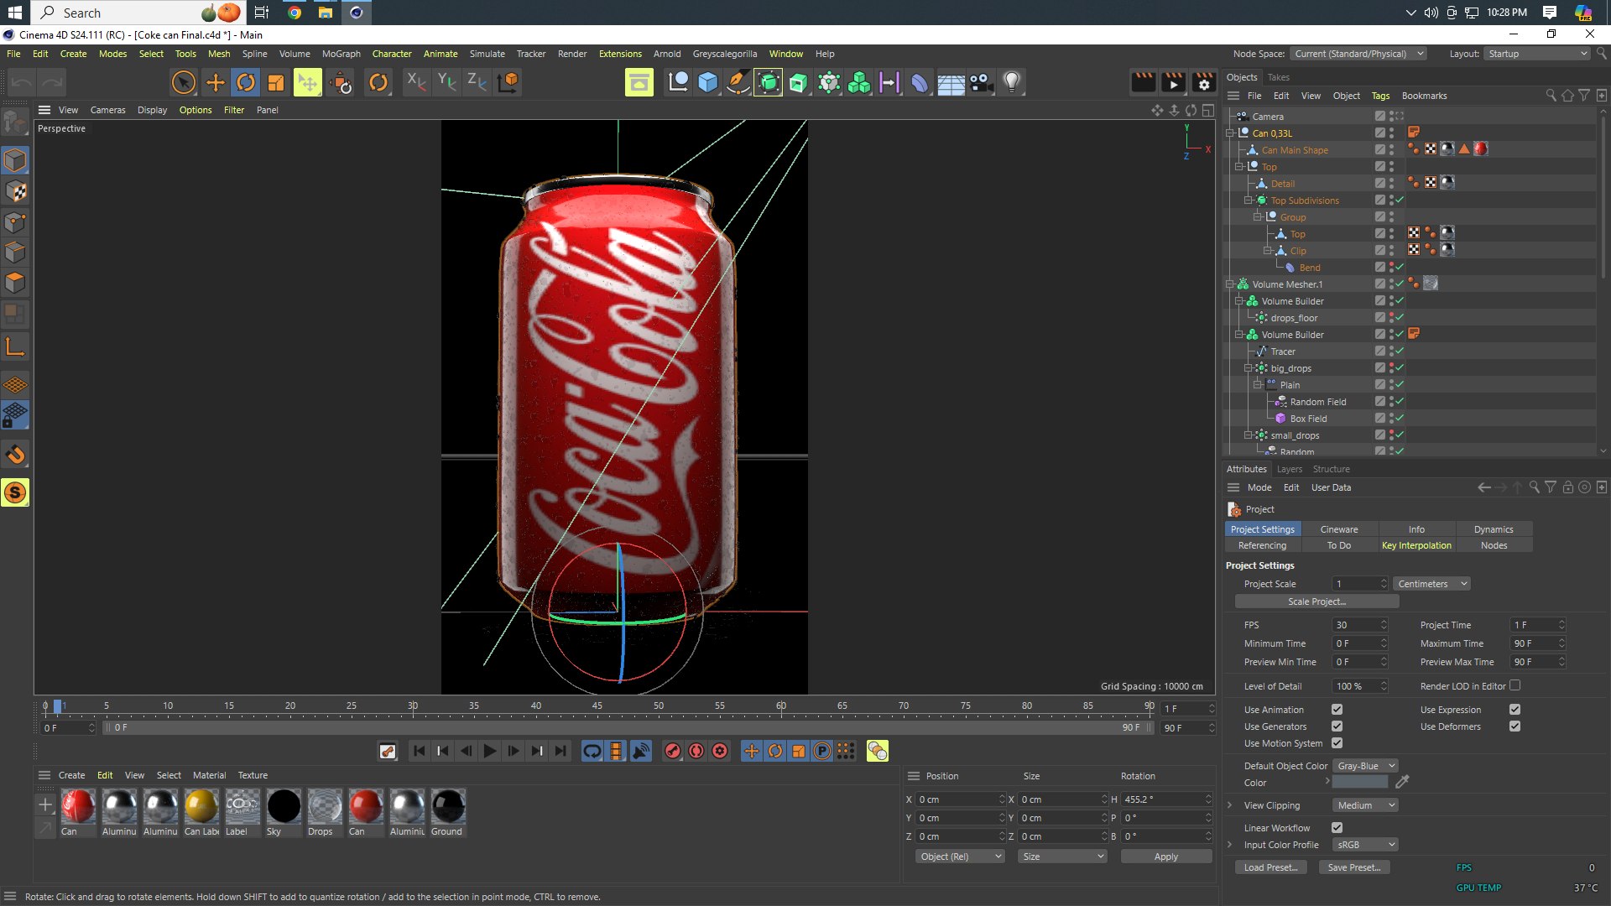Click the Record Active Objects button

672,751
